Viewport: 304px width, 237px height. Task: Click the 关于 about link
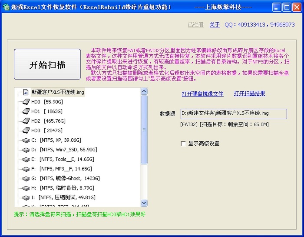tap(215, 25)
